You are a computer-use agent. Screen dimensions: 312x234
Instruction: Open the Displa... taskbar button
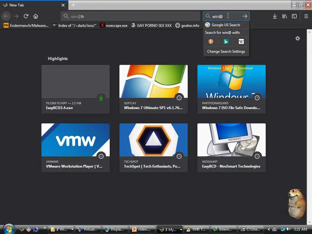[115, 229]
